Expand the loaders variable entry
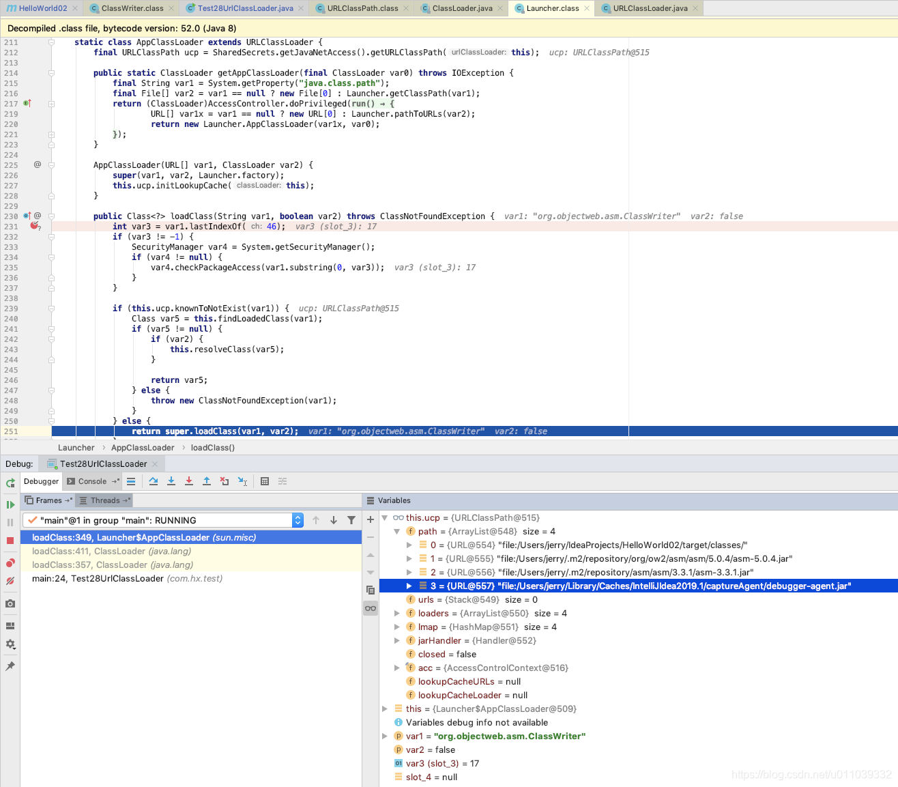The image size is (898, 787). click(x=396, y=613)
